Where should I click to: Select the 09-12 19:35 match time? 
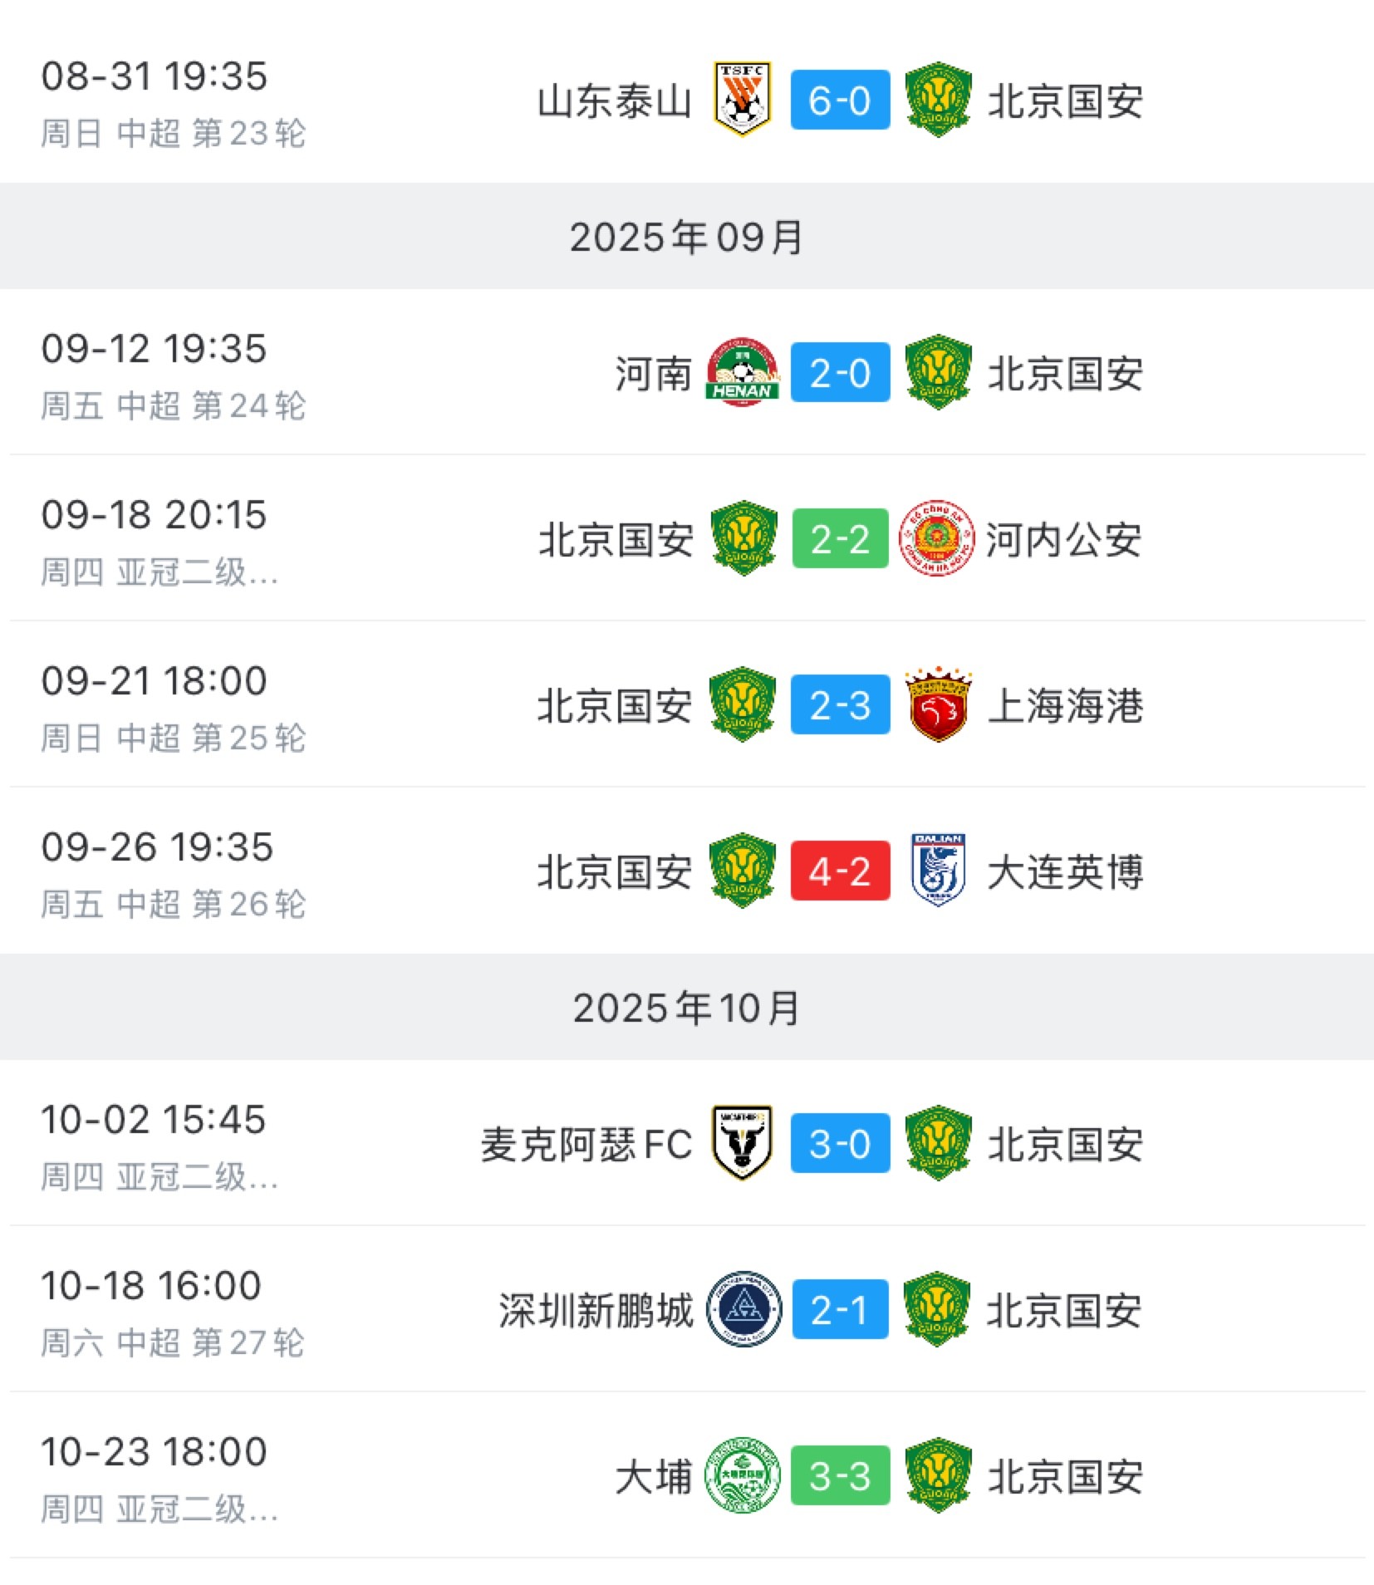tap(154, 349)
